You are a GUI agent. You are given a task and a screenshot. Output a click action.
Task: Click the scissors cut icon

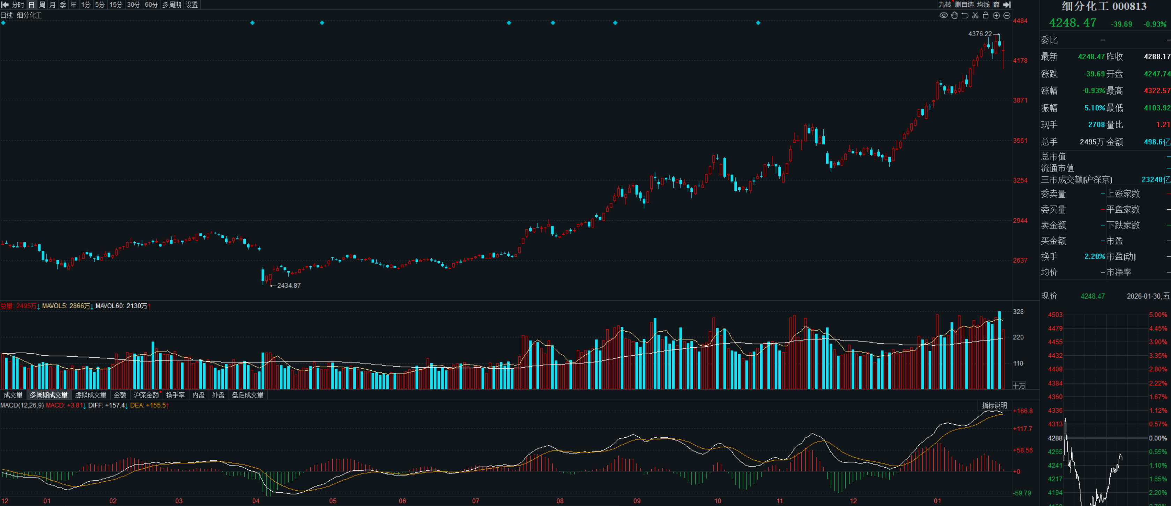pyautogui.click(x=975, y=15)
